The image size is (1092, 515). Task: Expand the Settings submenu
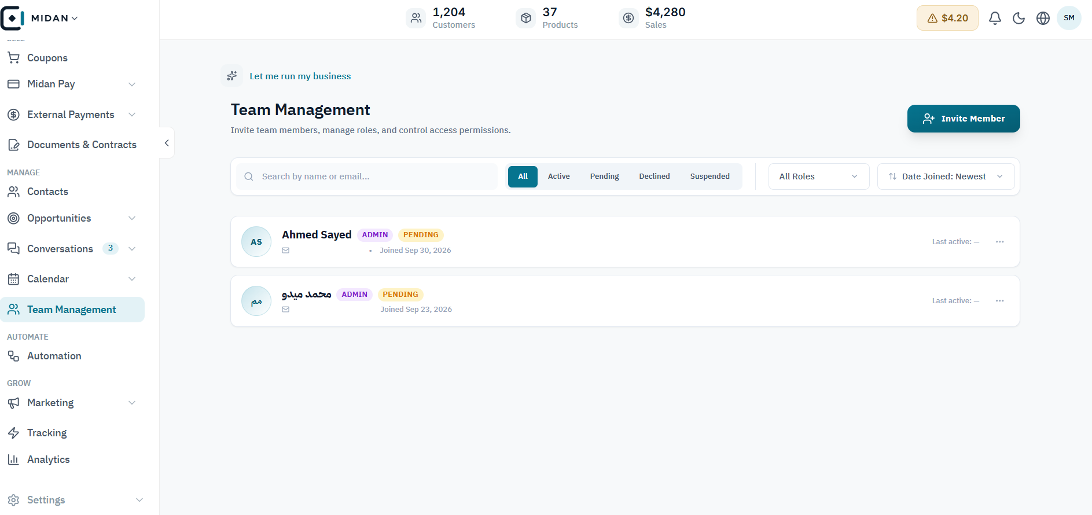pos(139,500)
